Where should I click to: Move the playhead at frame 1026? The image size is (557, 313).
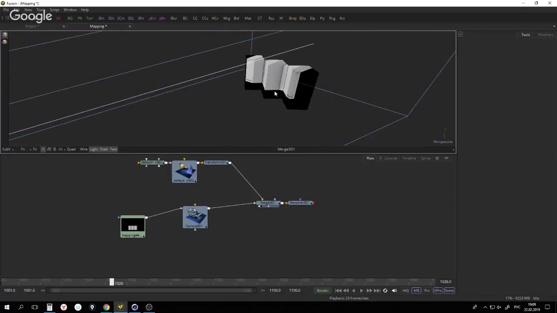click(x=111, y=283)
